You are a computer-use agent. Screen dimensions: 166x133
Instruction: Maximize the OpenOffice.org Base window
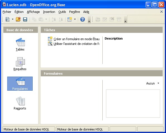pyautogui.click(x=155, y=5)
